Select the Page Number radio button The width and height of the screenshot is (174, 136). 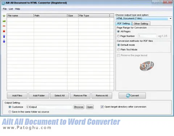click(119, 36)
